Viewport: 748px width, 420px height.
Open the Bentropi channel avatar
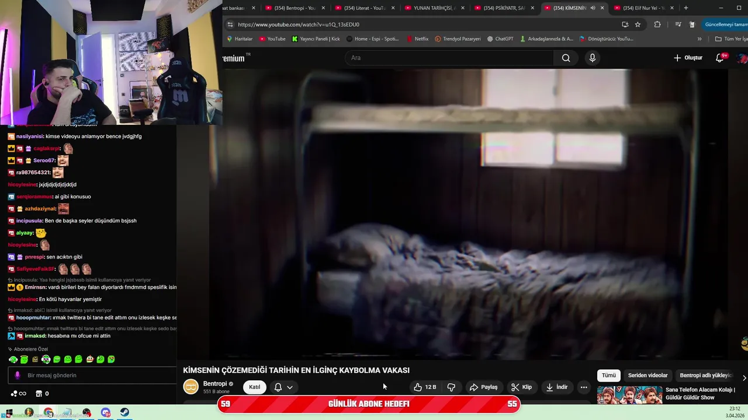(191, 386)
